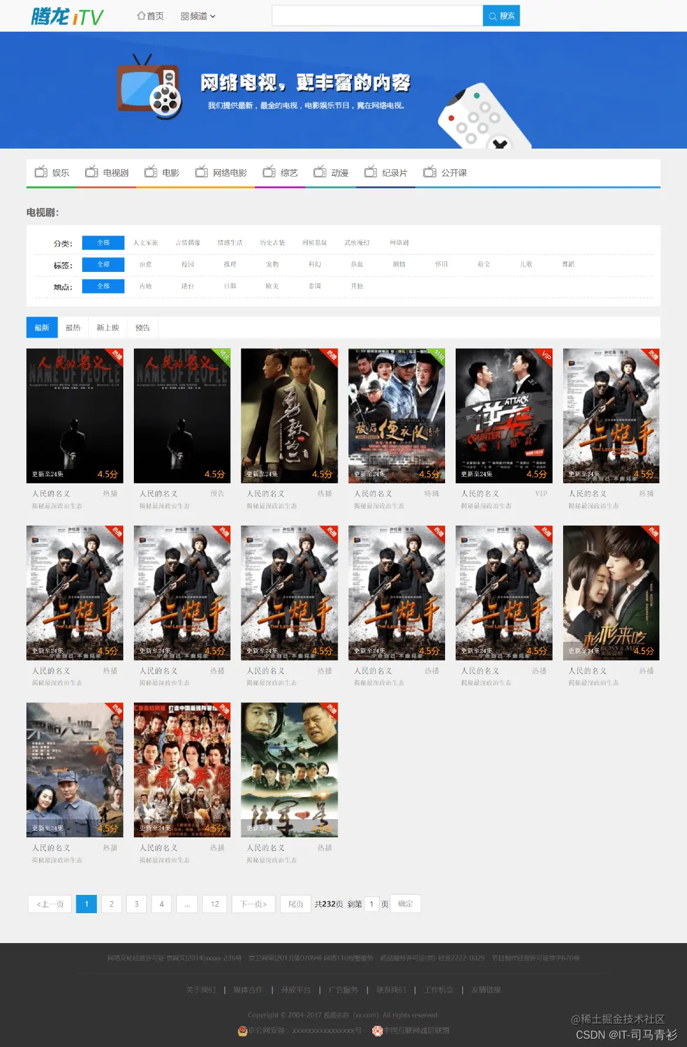Open the military helicopter poster in the last row
687x1047 pixels.
(x=289, y=770)
